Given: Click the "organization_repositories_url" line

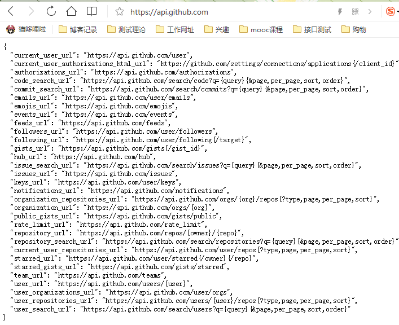Looking at the screenshot, I should click(195, 199).
